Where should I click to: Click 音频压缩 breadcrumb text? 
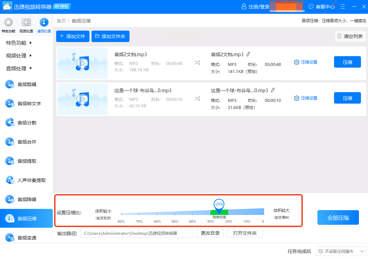(x=81, y=21)
